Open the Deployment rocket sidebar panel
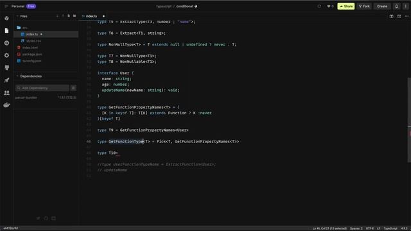The image size is (411, 231). pos(6,80)
